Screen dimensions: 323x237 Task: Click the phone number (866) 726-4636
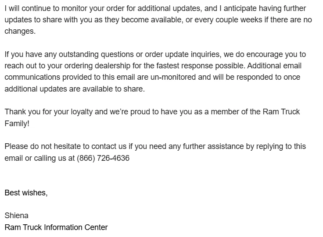pyautogui.click(x=103, y=158)
